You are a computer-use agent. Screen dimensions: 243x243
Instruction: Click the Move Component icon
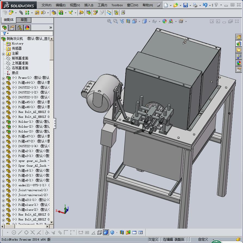pos(43,12)
